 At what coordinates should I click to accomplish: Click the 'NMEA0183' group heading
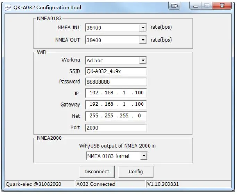[49, 18]
